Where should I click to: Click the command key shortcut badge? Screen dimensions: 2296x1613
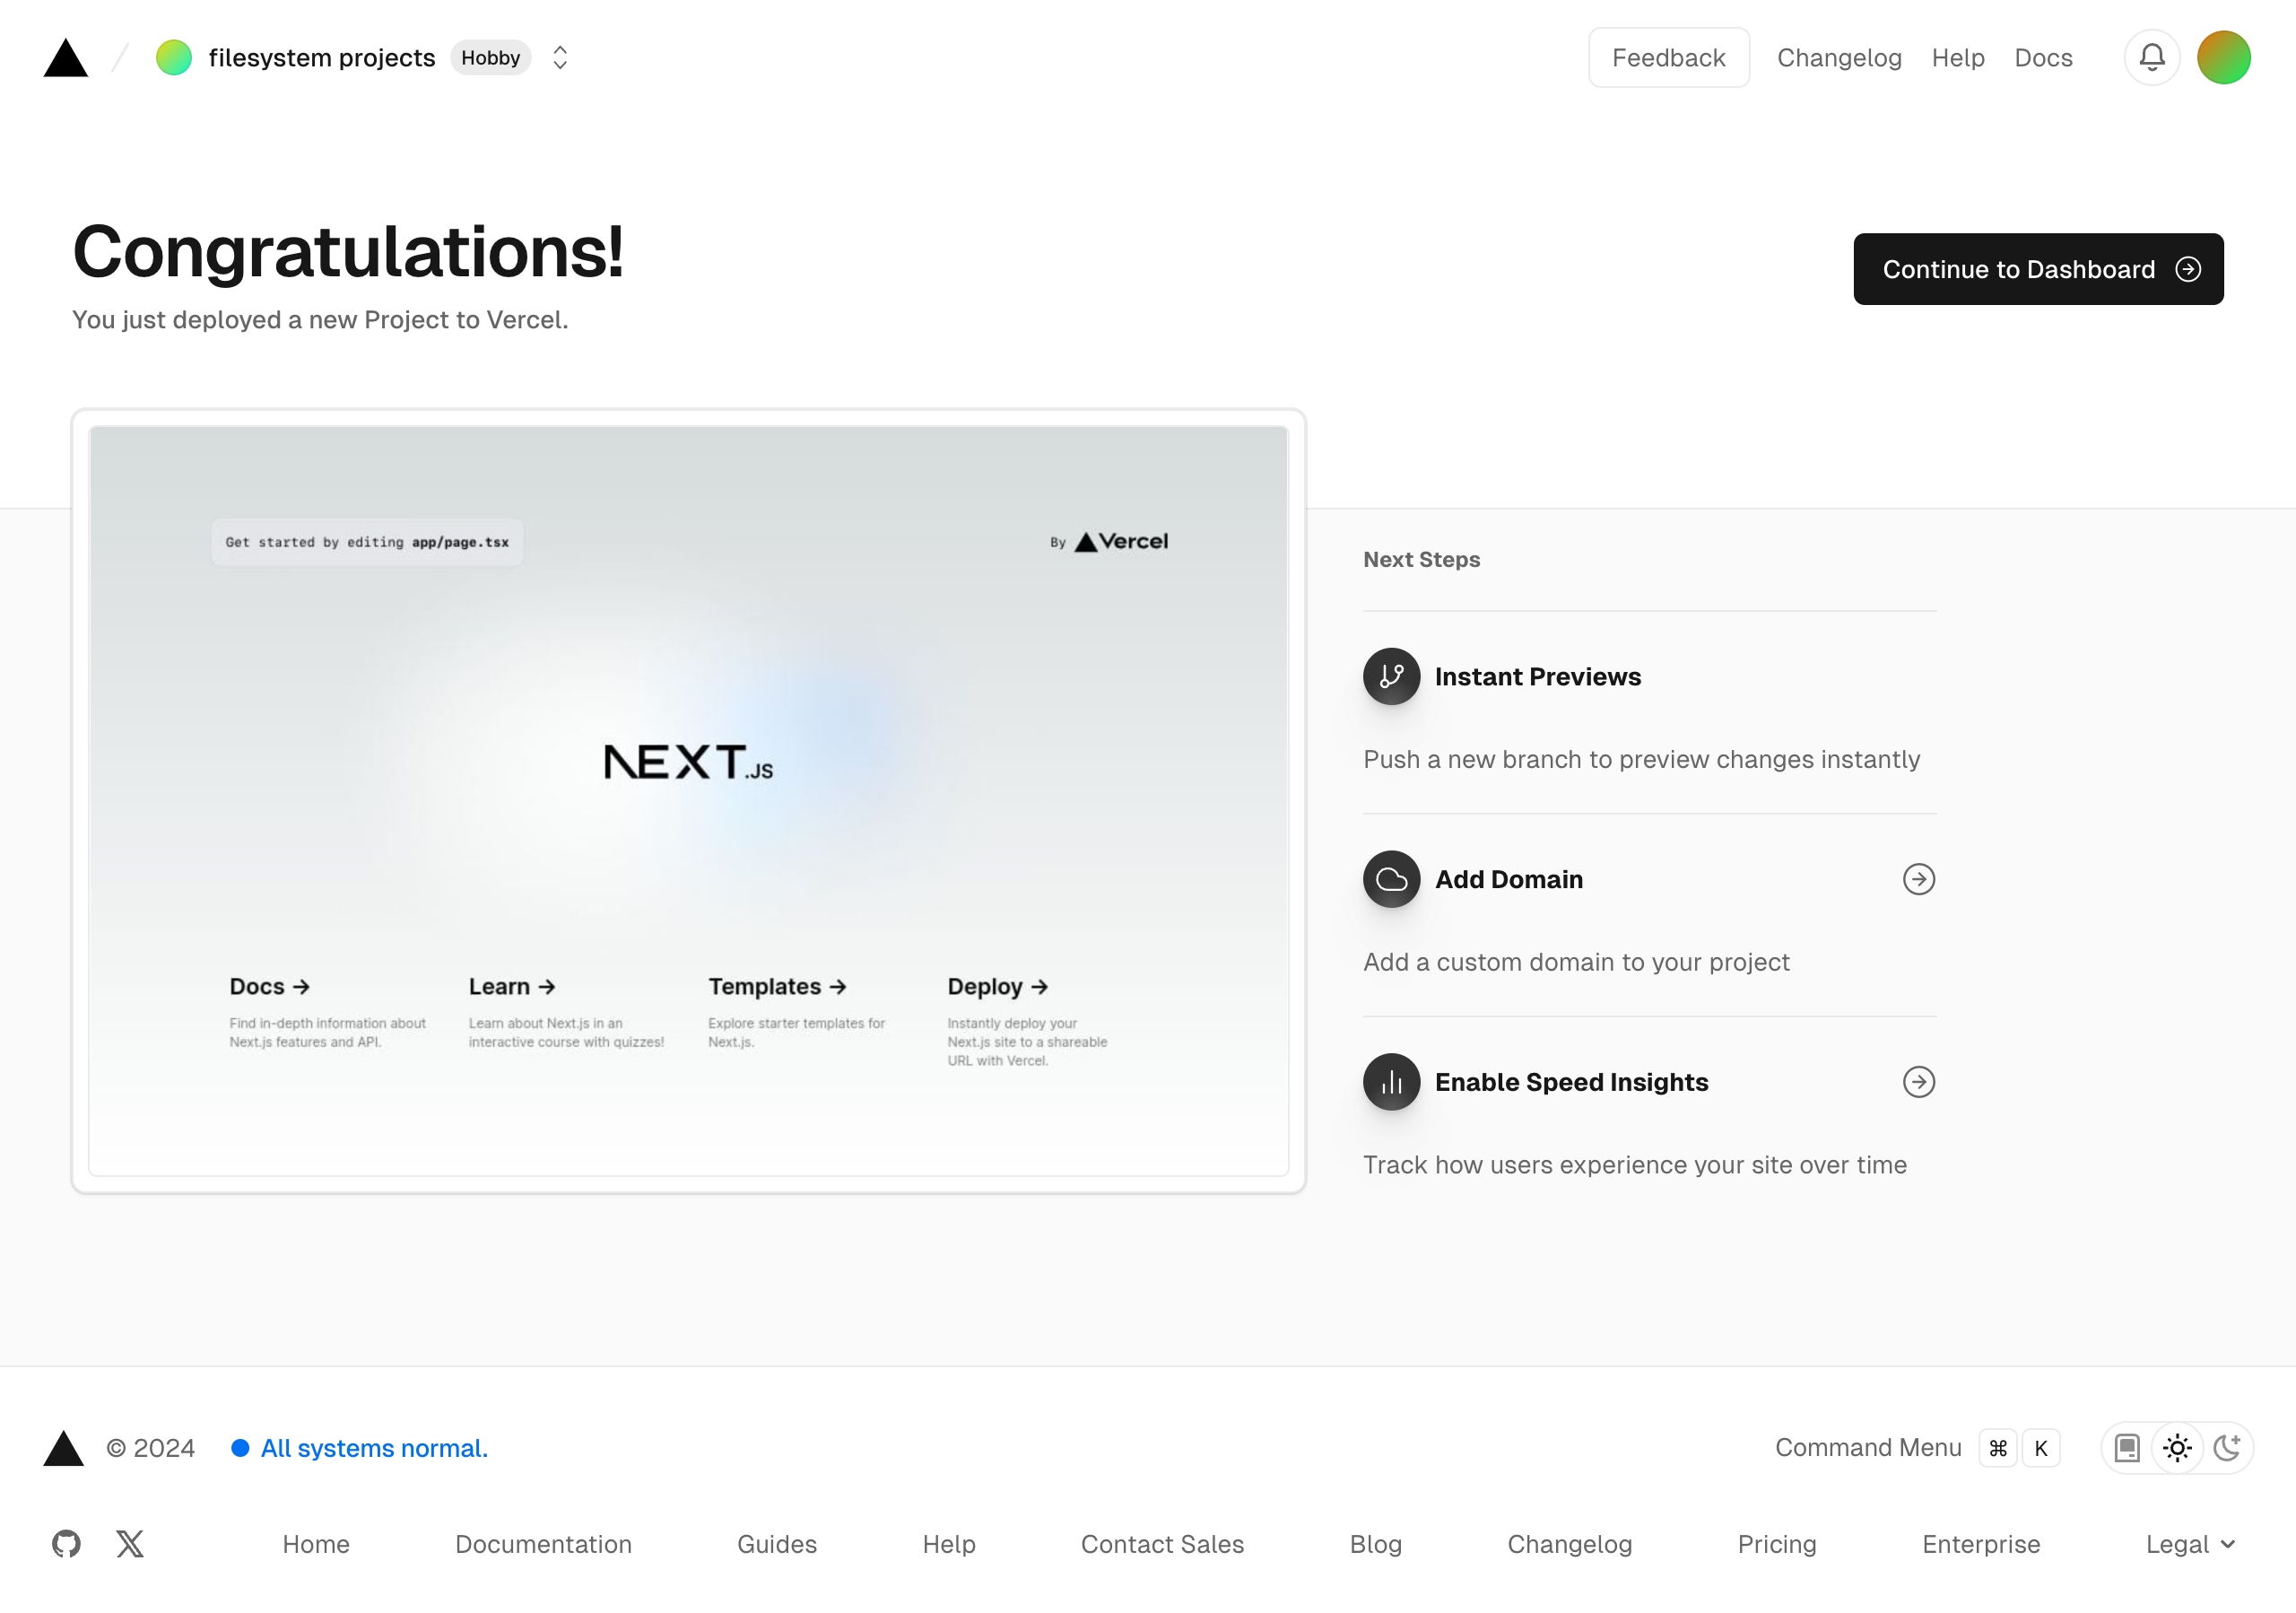1997,1448
